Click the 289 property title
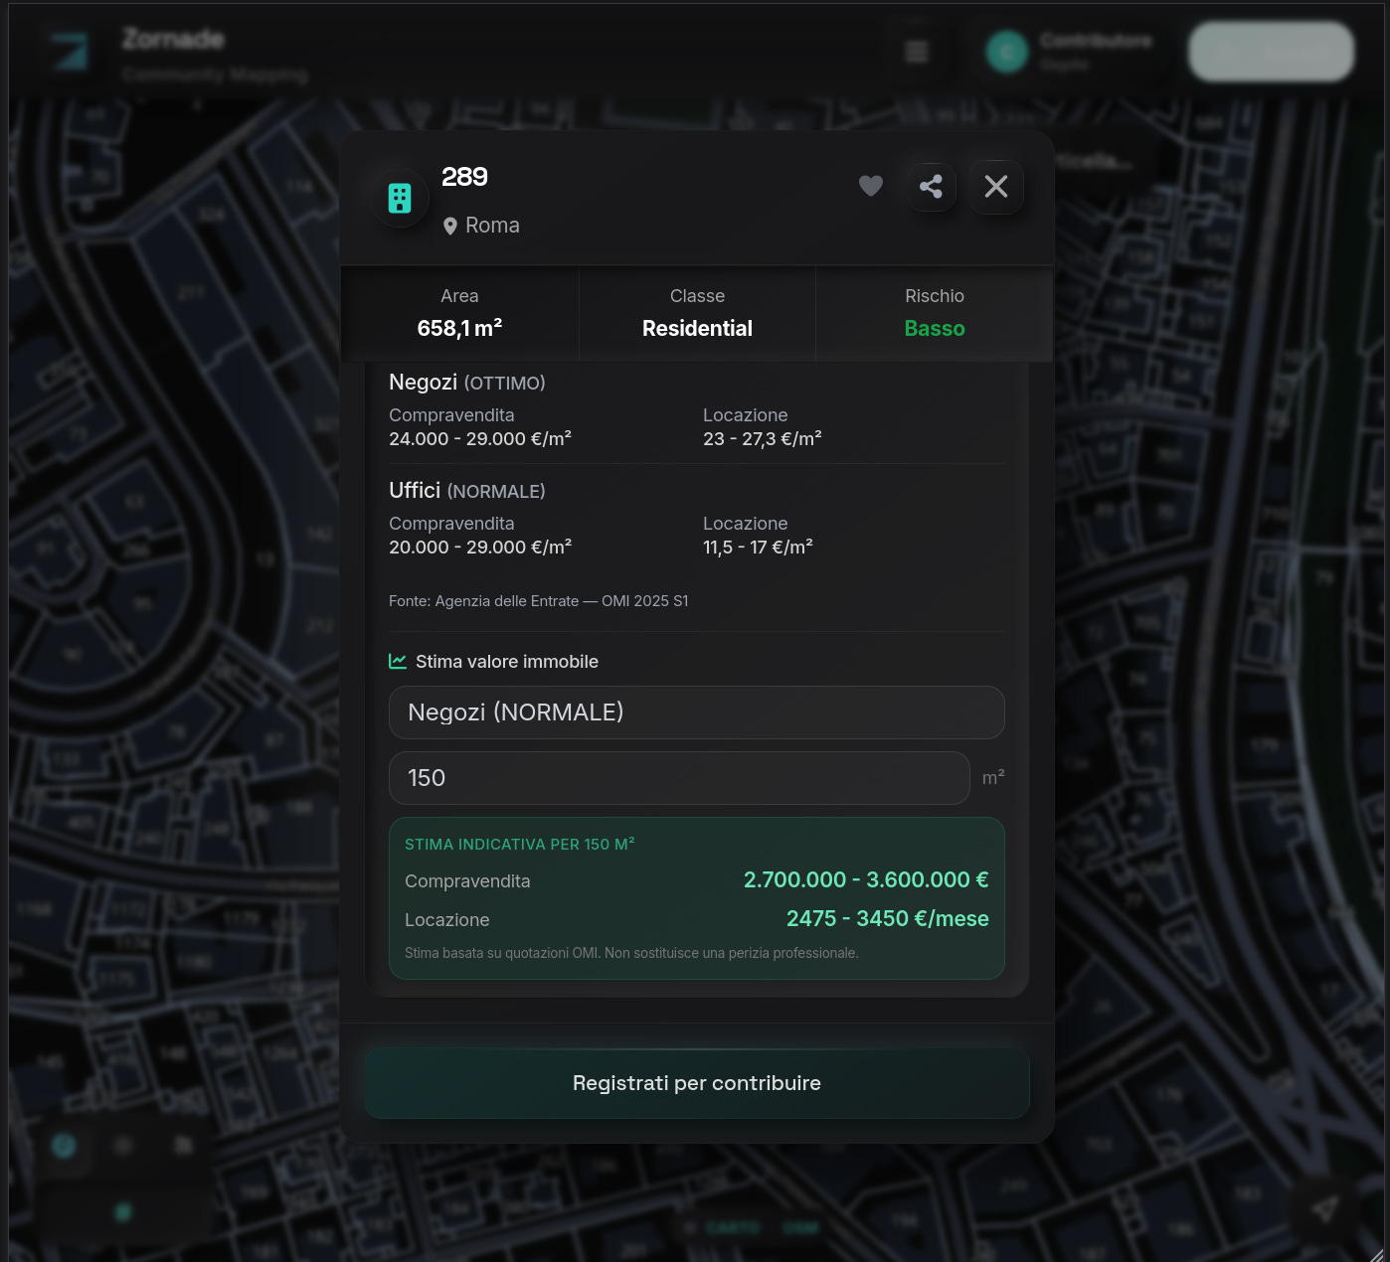 (x=464, y=177)
